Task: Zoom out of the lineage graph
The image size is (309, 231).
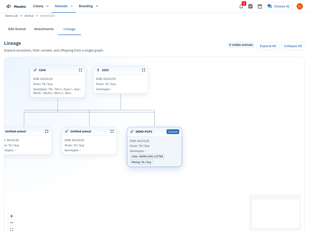Action: [x=12, y=223]
